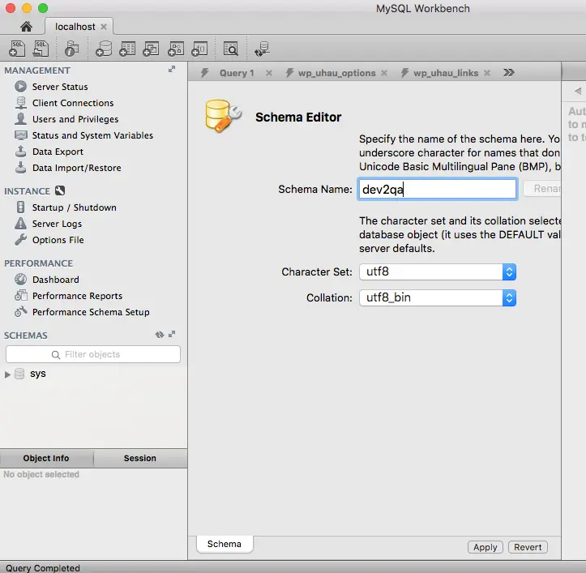This screenshot has width=586, height=573.
Task: Click the Instance section wrench icon
Action: [x=60, y=190]
